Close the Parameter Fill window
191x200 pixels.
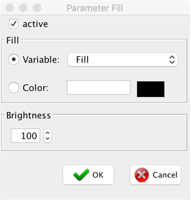(x=10, y=8)
